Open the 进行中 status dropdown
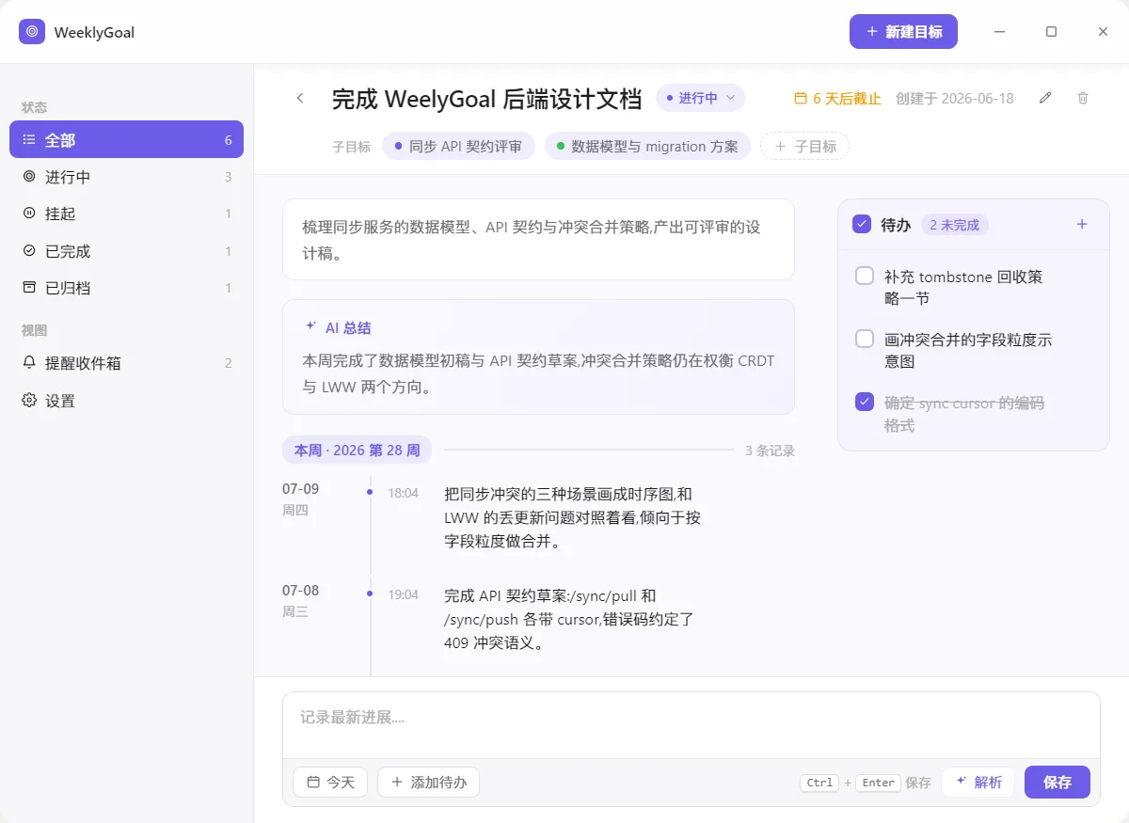 pyautogui.click(x=700, y=98)
